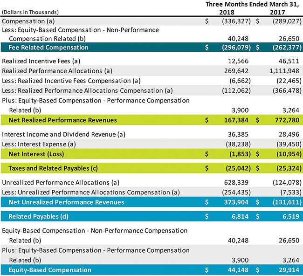Screen dimensions: 303x276
Task: Click Equity-Based Compensation total 29,914
Action: click(289, 270)
